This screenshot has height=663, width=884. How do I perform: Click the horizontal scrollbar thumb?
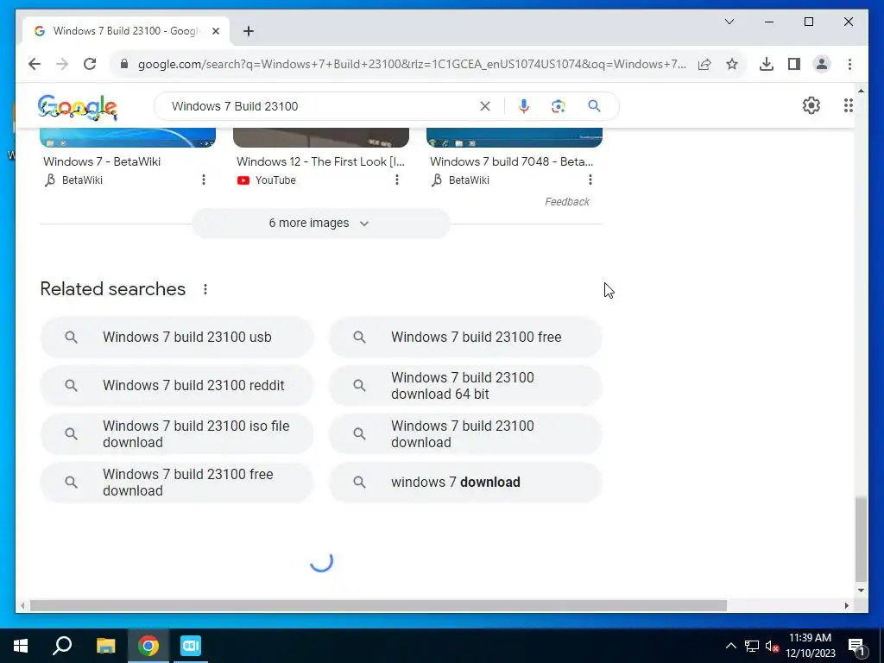tap(378, 605)
